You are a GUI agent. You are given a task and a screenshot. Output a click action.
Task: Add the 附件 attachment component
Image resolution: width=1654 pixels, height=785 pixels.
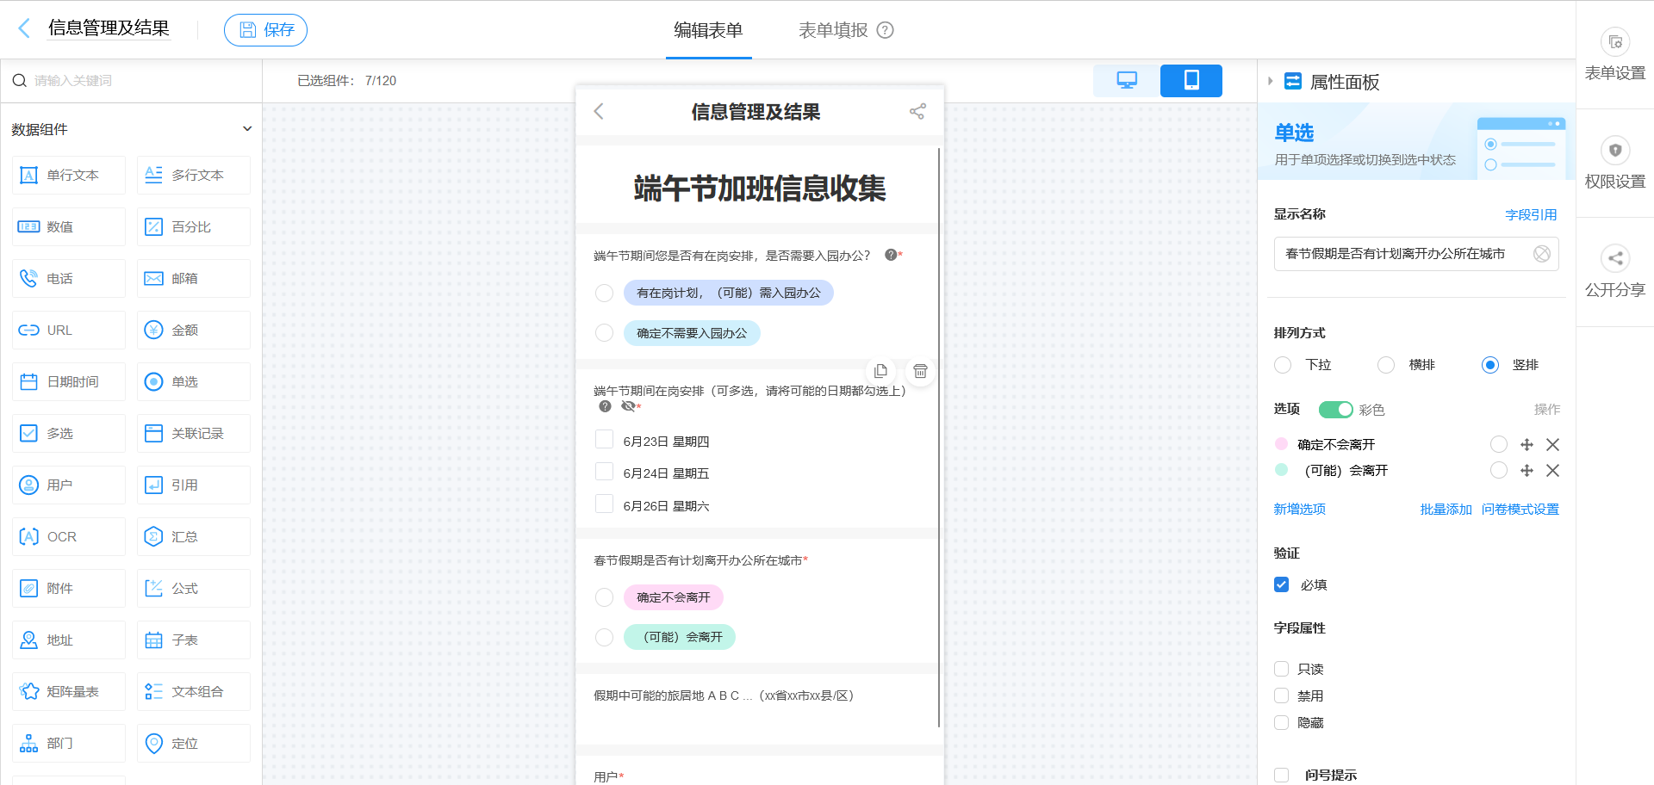(68, 588)
